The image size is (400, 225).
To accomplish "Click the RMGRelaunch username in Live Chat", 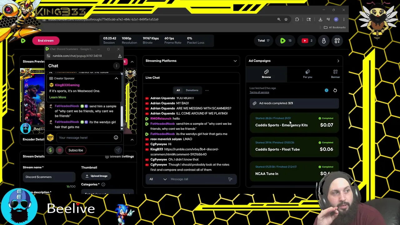I will click(161, 118).
